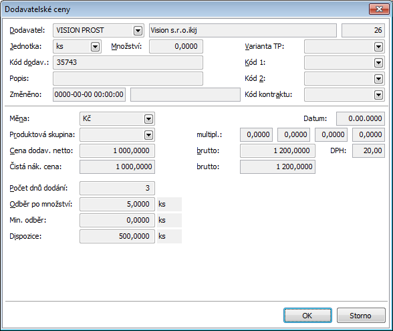The width and height of the screenshot is (393, 331).
Task: Expand the Kód 2 dropdown
Action: [378, 79]
